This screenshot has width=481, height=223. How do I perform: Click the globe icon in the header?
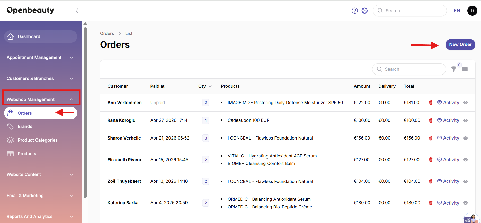point(364,11)
